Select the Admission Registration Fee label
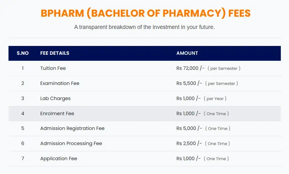The width and height of the screenshot is (289, 174). 72,128
